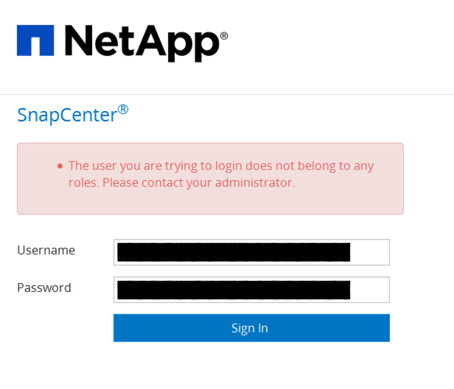The height and width of the screenshot is (389, 454).
Task: Click the red bullet in the error banner
Action: point(60,166)
